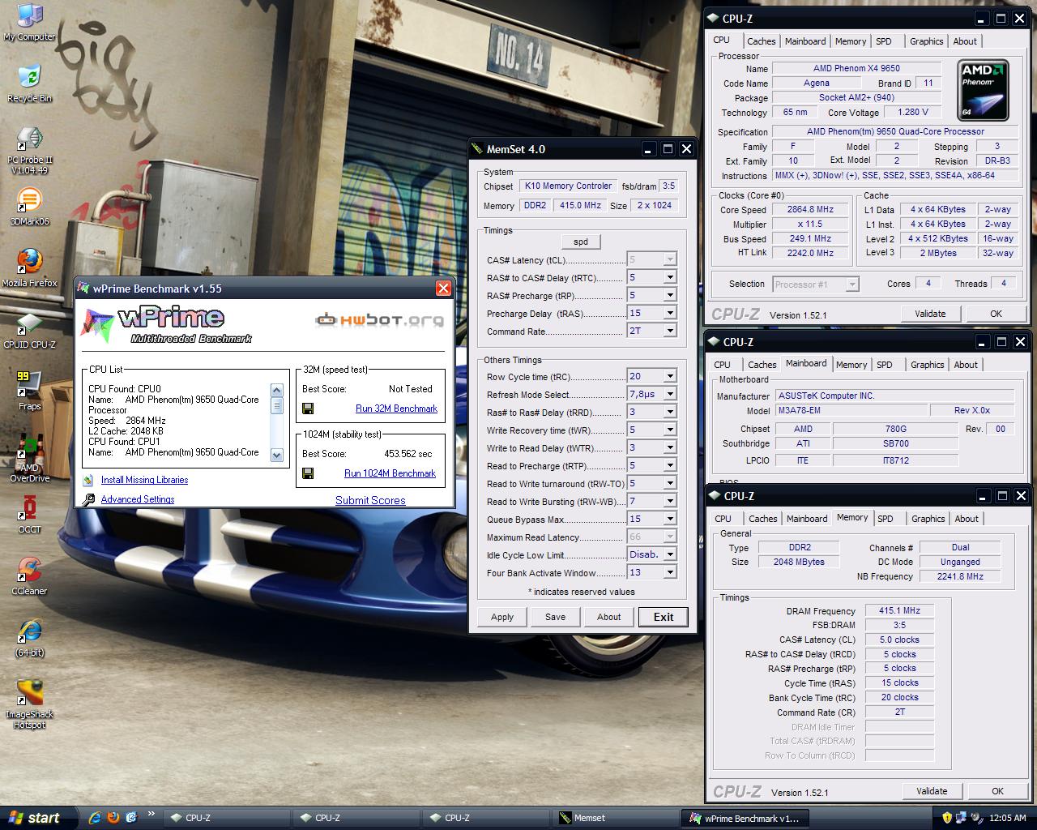Launch AMD OverDrive desktop shortcut

pyautogui.click(x=29, y=459)
